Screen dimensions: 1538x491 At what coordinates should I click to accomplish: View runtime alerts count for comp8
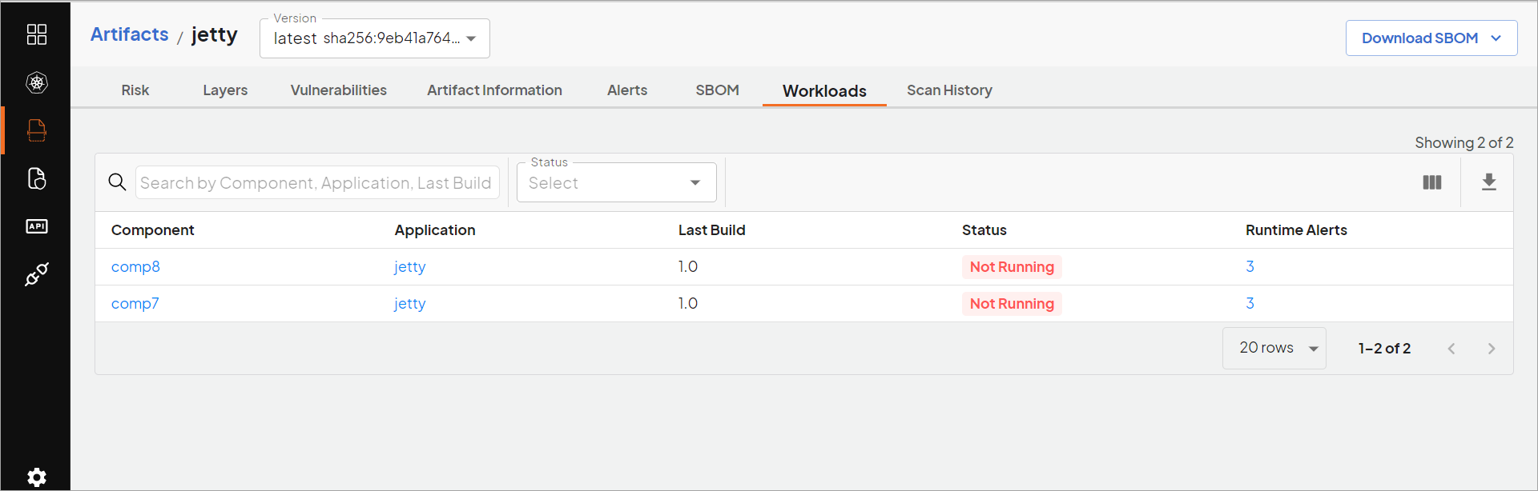pyautogui.click(x=1250, y=267)
